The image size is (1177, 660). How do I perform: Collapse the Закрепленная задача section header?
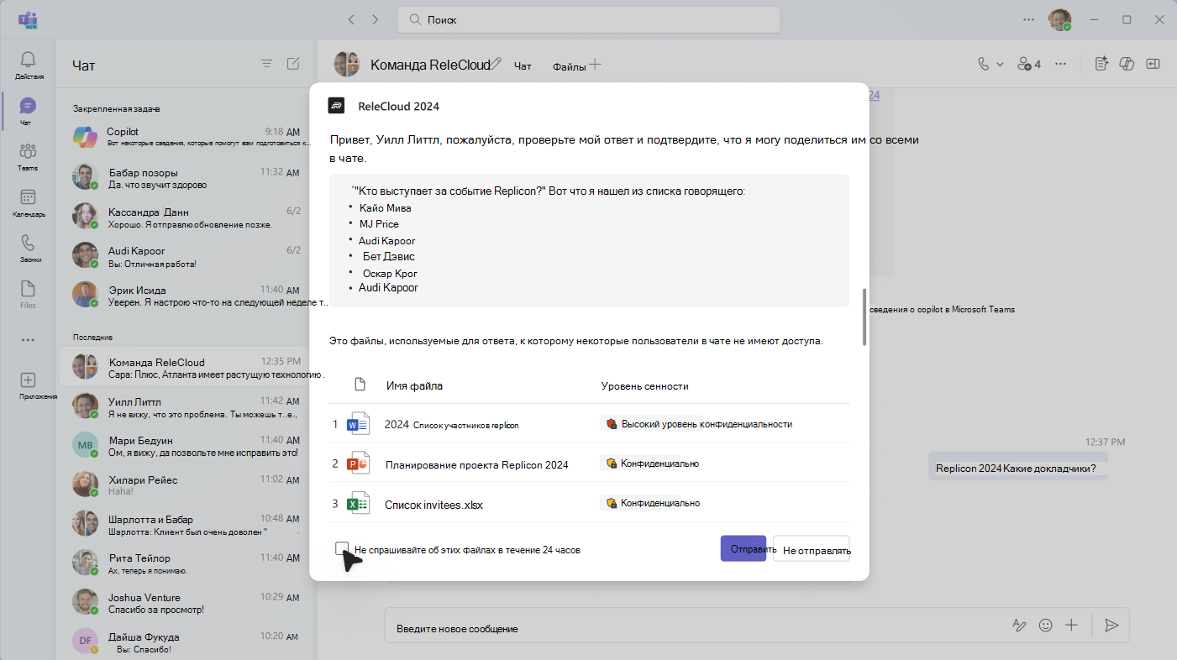(116, 108)
